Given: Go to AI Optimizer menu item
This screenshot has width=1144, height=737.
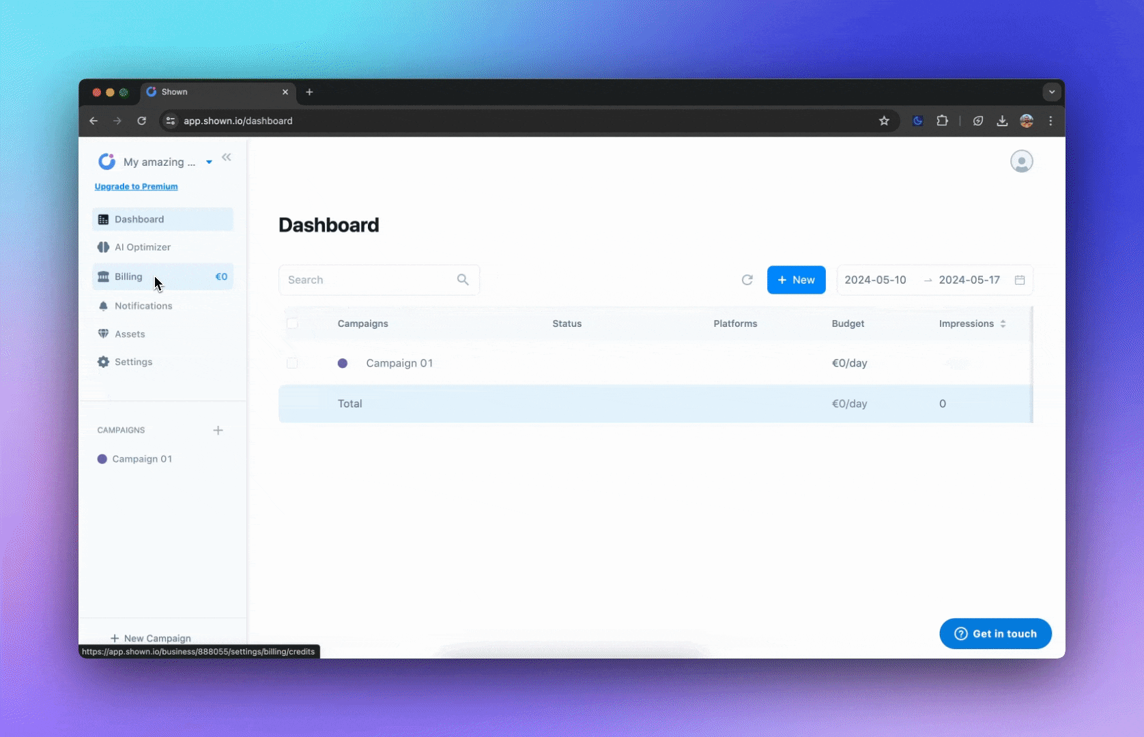Looking at the screenshot, I should coord(142,247).
